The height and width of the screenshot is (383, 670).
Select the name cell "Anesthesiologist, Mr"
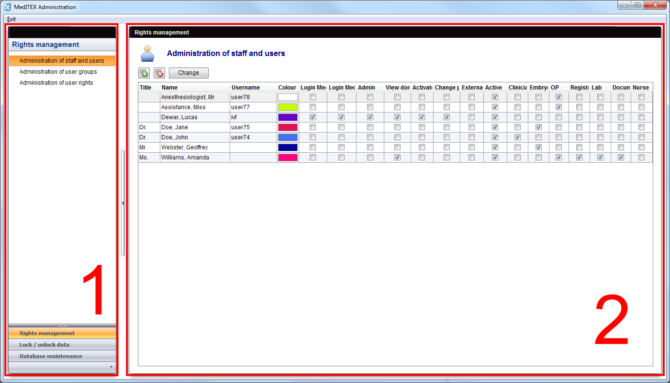point(195,97)
